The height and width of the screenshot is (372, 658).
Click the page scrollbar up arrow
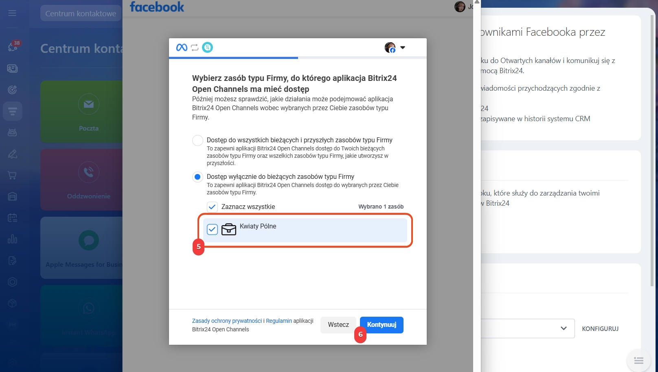(x=477, y=2)
